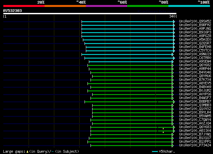This screenshot has width=213, height=154.
Task: Select the UniRef100_B7K7X4 label
Action: [195, 80]
